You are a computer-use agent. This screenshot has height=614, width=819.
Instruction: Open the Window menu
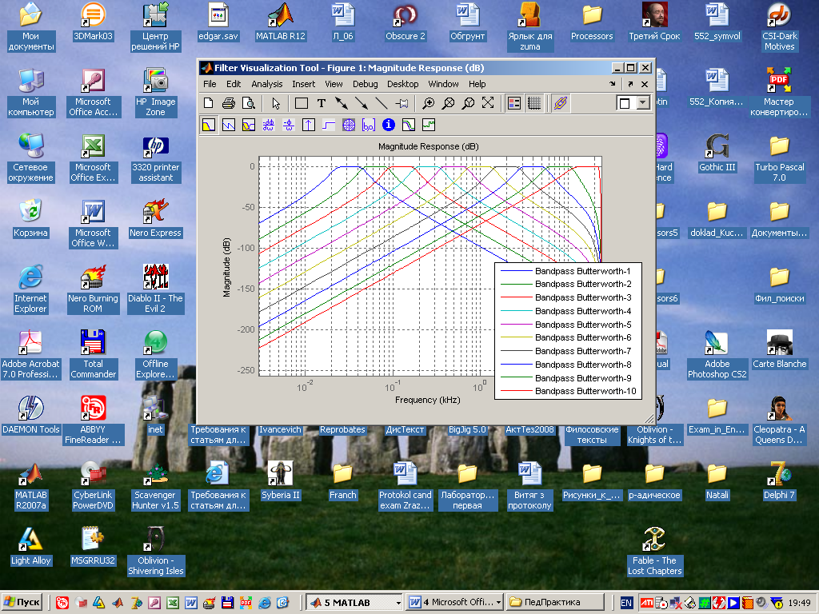pyautogui.click(x=443, y=84)
